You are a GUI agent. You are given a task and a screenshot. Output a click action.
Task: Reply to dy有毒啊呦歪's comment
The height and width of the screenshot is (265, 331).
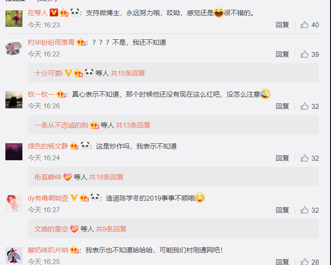pyautogui.click(x=282, y=210)
